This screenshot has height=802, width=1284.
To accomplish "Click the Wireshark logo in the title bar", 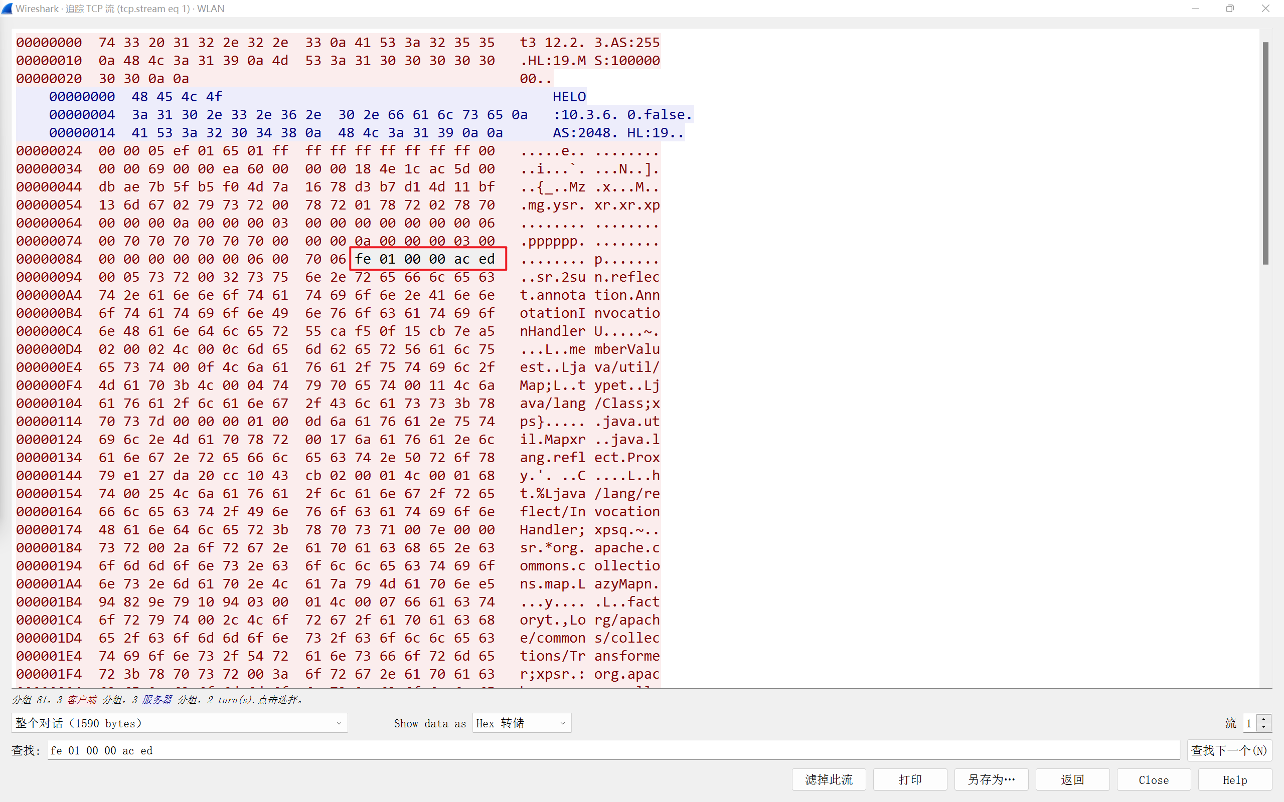I will click(8, 8).
